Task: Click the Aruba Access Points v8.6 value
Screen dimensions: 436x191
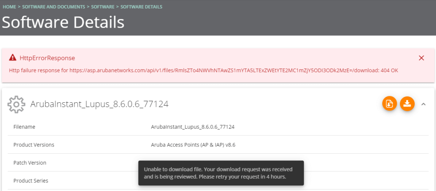Action: pyautogui.click(x=193, y=145)
